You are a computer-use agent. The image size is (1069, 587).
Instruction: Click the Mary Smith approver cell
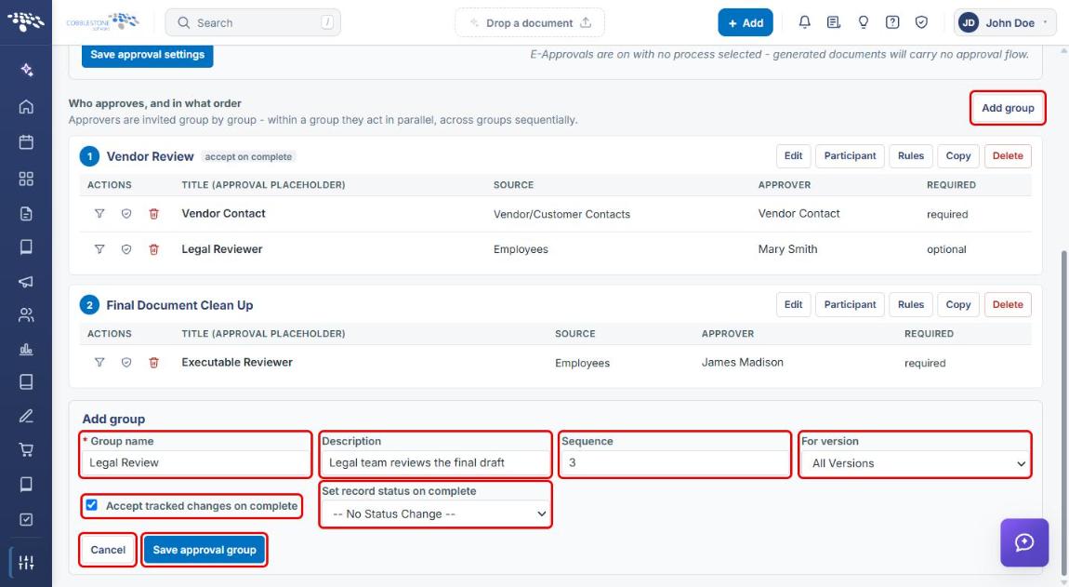tap(787, 249)
